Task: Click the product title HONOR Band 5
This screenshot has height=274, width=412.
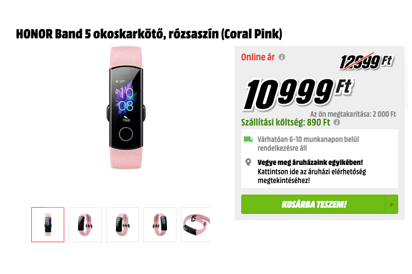Action: tap(149, 34)
